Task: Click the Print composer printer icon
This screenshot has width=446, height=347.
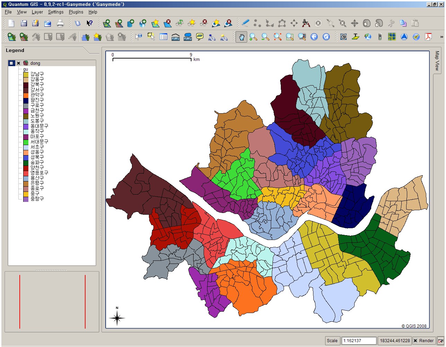Action: click(60, 23)
